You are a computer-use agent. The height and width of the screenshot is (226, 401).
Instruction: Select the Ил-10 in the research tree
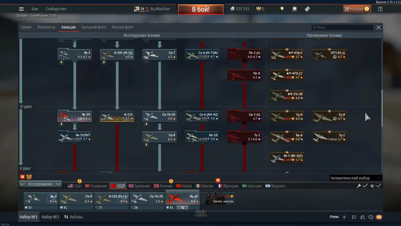(202, 137)
